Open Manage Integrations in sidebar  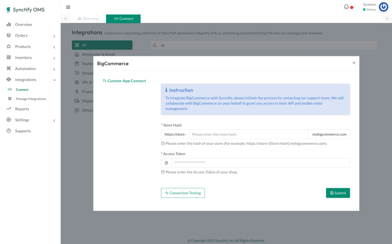click(31, 99)
